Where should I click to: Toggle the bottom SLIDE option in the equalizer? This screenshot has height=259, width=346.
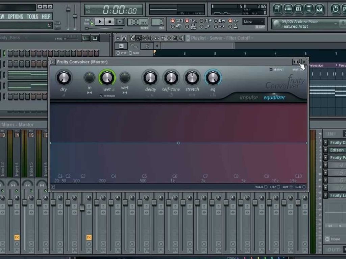pos(304,187)
